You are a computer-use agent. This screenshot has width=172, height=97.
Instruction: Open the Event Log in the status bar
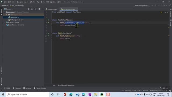[x=164, y=88]
